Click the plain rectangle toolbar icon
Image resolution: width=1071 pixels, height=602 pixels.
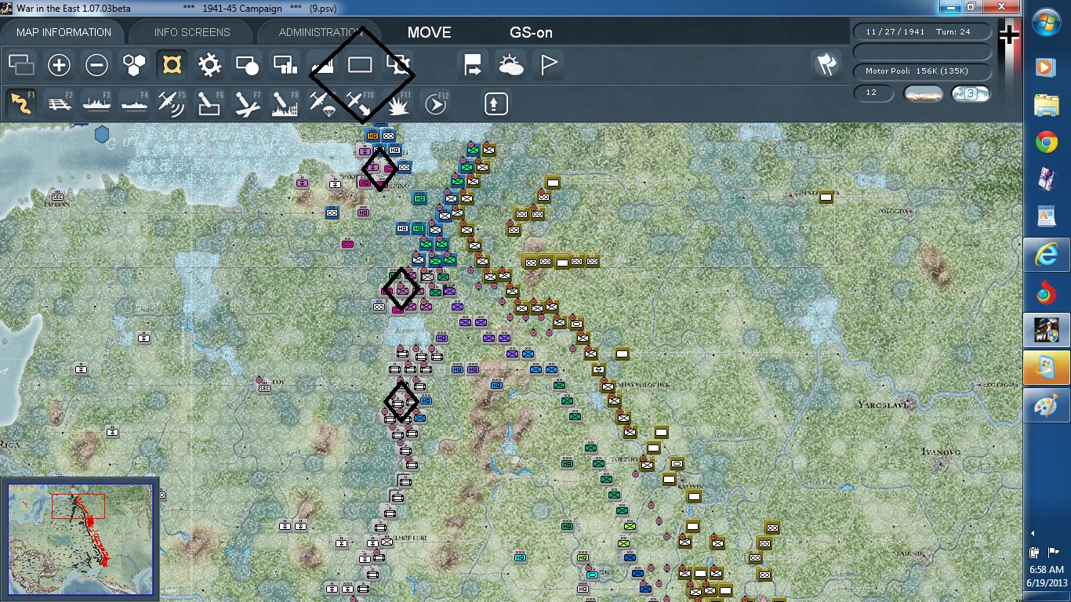point(360,65)
